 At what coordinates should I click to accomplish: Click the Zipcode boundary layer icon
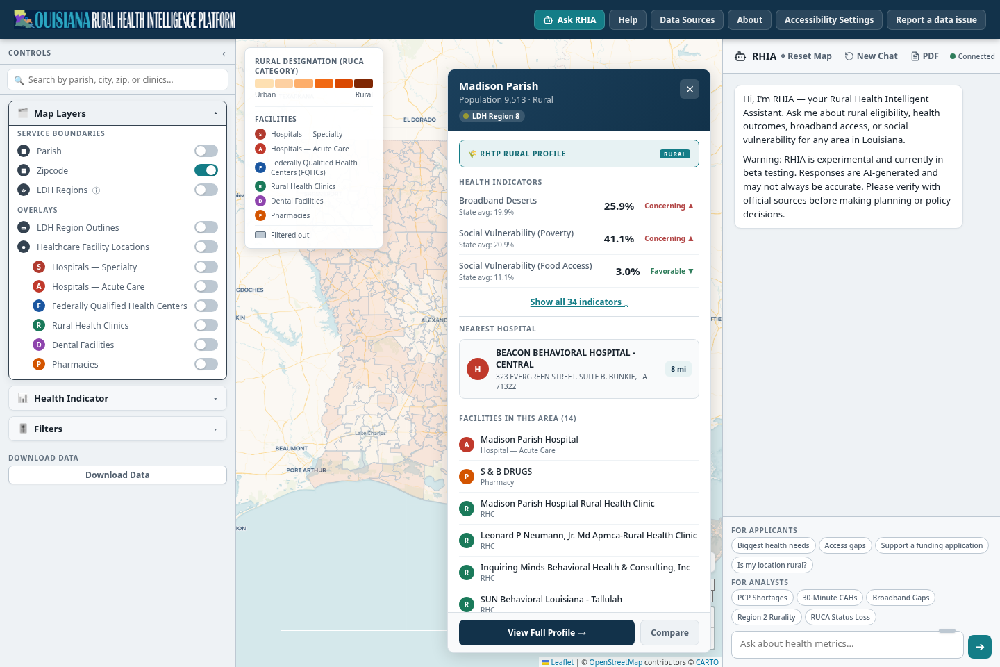(24, 170)
